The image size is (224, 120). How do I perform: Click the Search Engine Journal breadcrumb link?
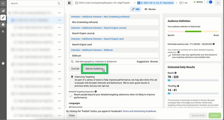[115, 28]
